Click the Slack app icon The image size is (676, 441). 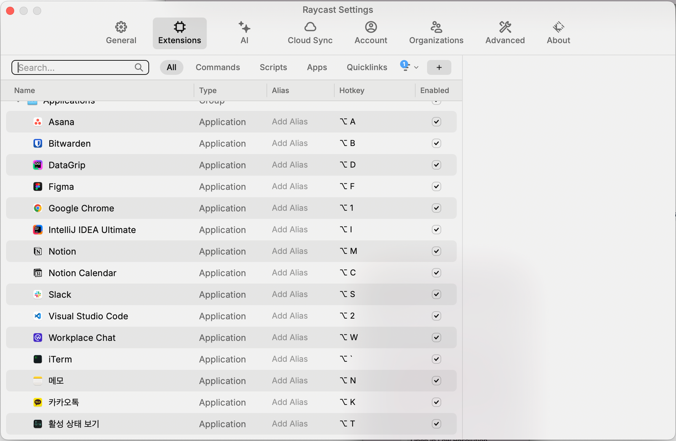pos(38,295)
